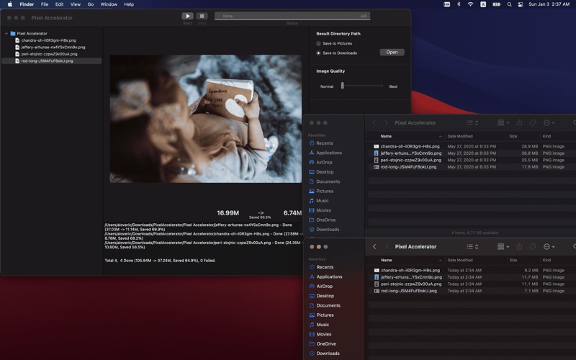Select jeffery-erhunse file in Pixel Accelerator list
The height and width of the screenshot is (360, 576).
[x=47, y=48]
